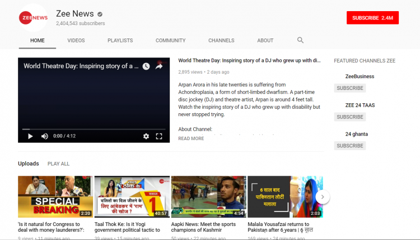The width and height of the screenshot is (420, 240).
Task: Click the verified badge next to Zee News
Action: pyautogui.click(x=100, y=14)
